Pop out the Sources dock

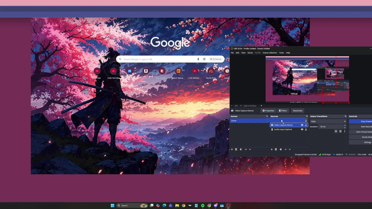(x=307, y=116)
